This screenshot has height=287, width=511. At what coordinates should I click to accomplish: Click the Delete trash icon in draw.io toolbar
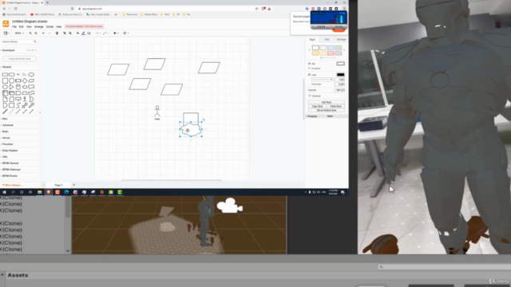coord(57,33)
